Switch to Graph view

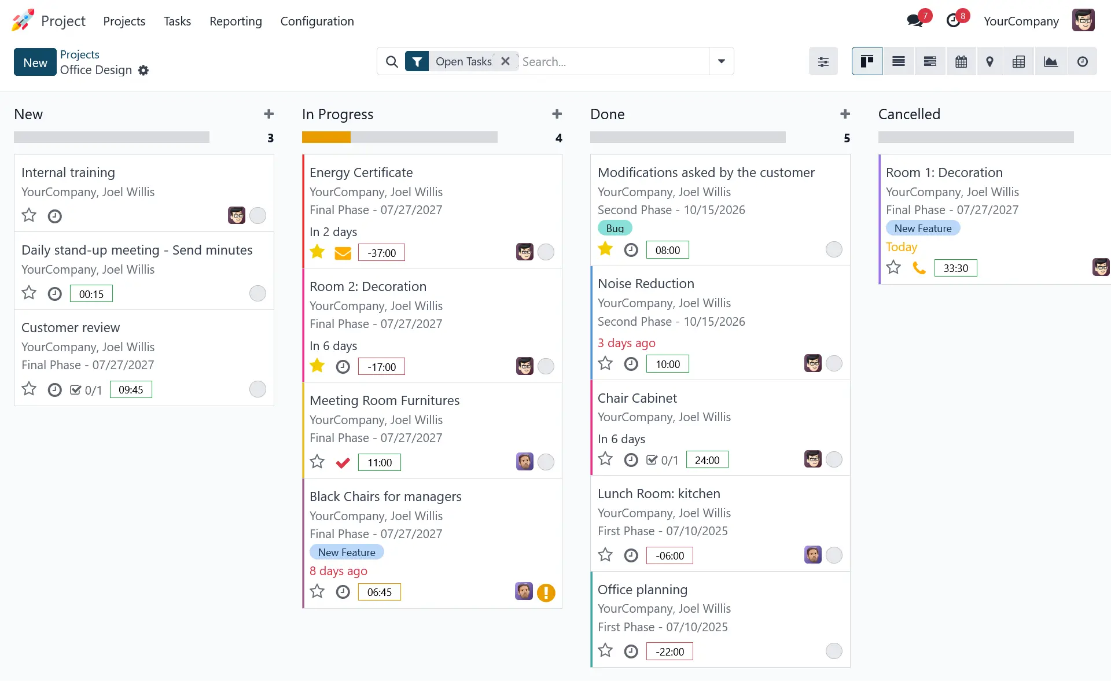pyautogui.click(x=1050, y=61)
